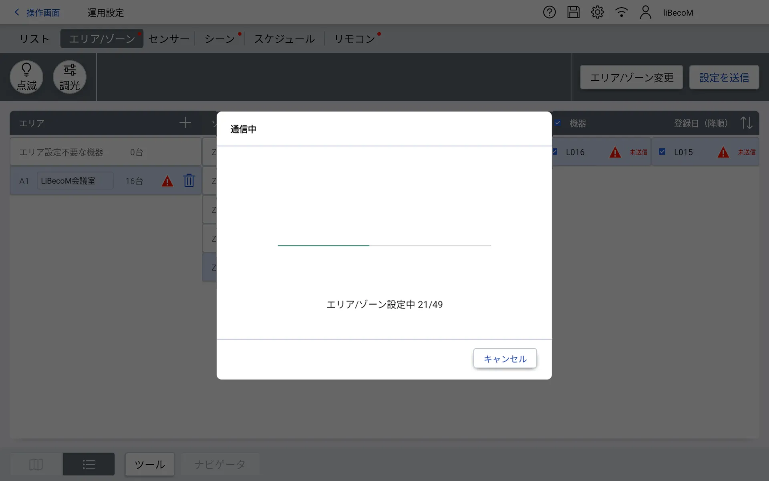The height and width of the screenshot is (481, 769).
Task: Click the キャンセル button in dialog
Action: pos(505,358)
